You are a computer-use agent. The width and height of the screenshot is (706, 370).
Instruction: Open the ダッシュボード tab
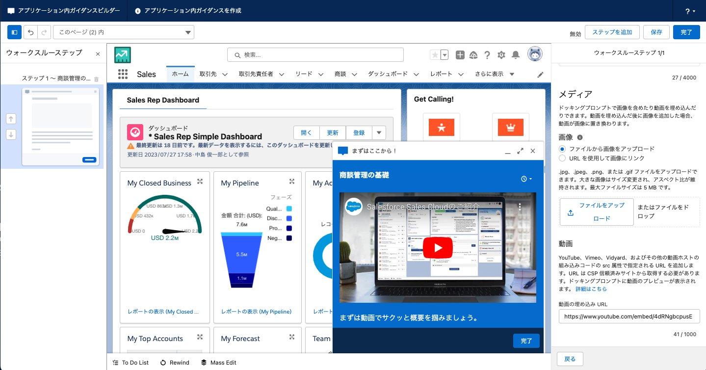(x=388, y=74)
